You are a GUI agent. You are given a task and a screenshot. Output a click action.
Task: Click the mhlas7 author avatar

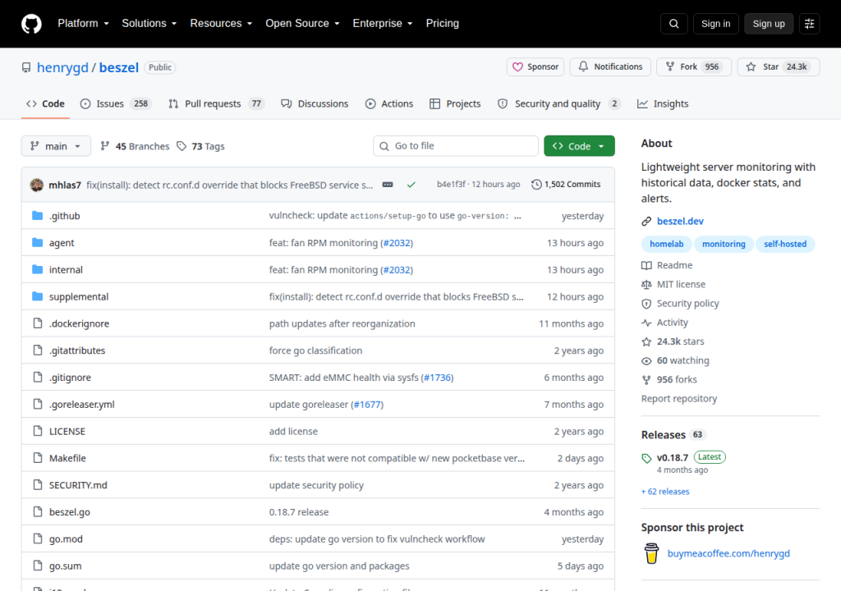click(37, 185)
